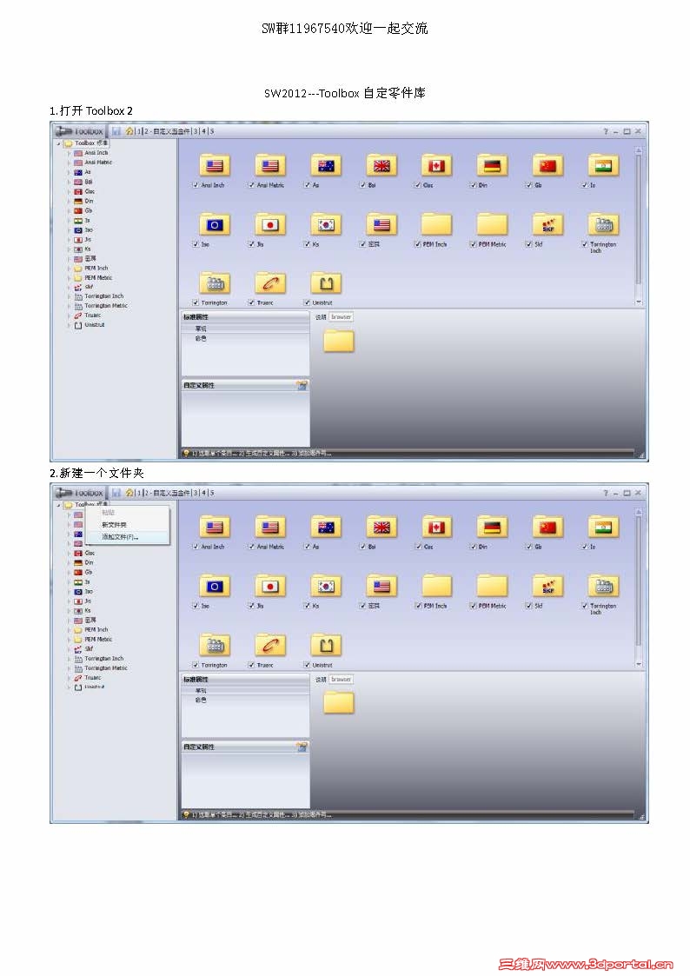The image size is (690, 976).
Task: Click the save disk icon in step 1 toolbar
Action: pyautogui.click(x=116, y=130)
